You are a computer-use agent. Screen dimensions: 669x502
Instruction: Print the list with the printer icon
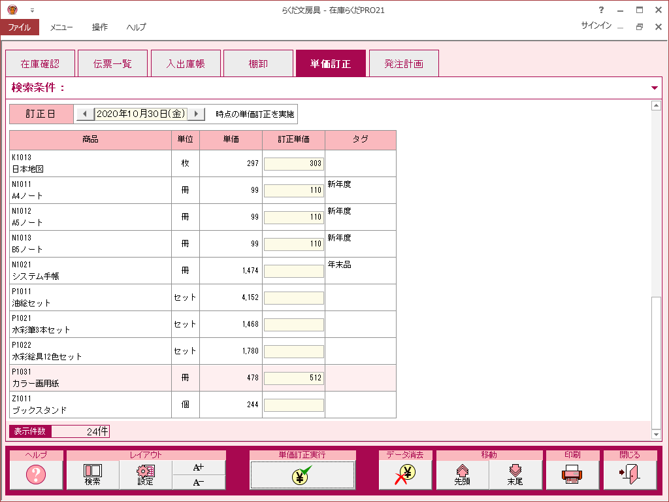tap(572, 475)
